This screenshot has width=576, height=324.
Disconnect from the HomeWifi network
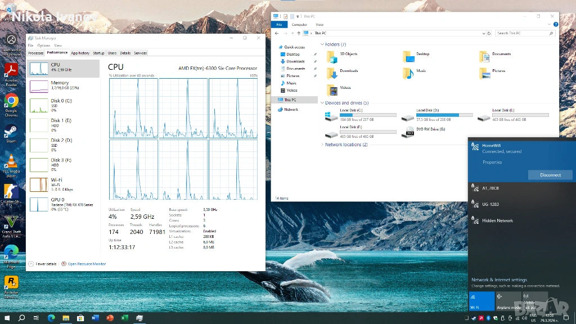[550, 175]
